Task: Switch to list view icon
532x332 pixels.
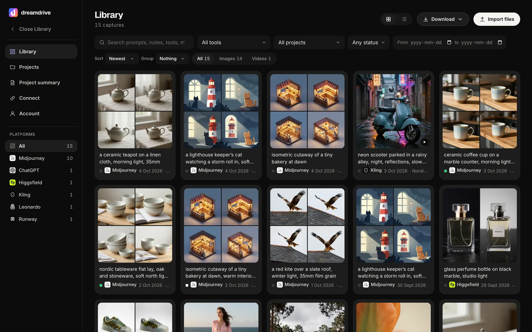Action: tap(404, 19)
